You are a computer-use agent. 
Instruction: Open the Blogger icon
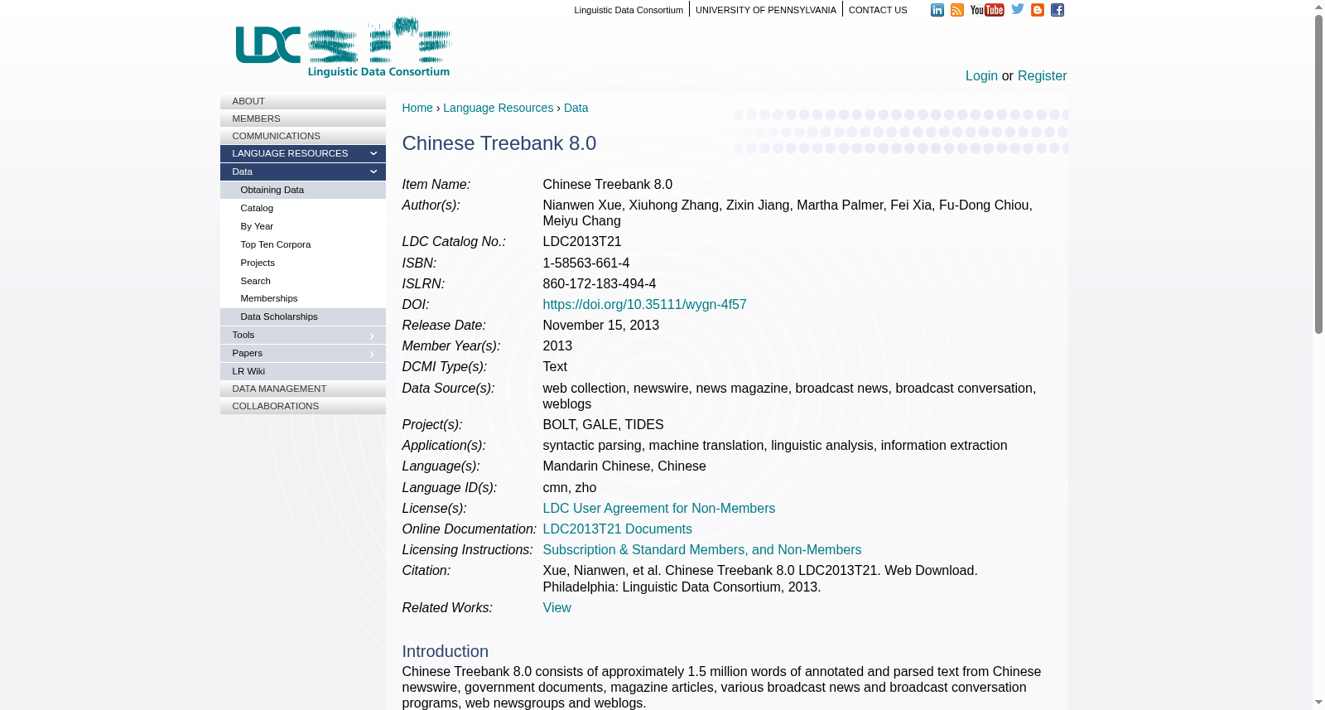[x=1038, y=10]
